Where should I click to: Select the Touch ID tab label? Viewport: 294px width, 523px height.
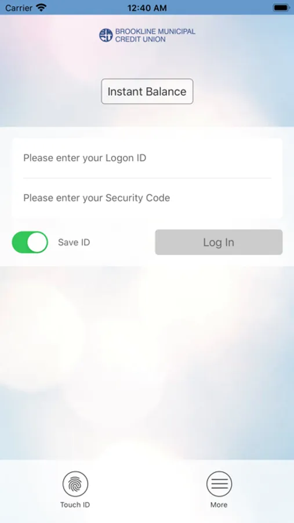coord(75,504)
